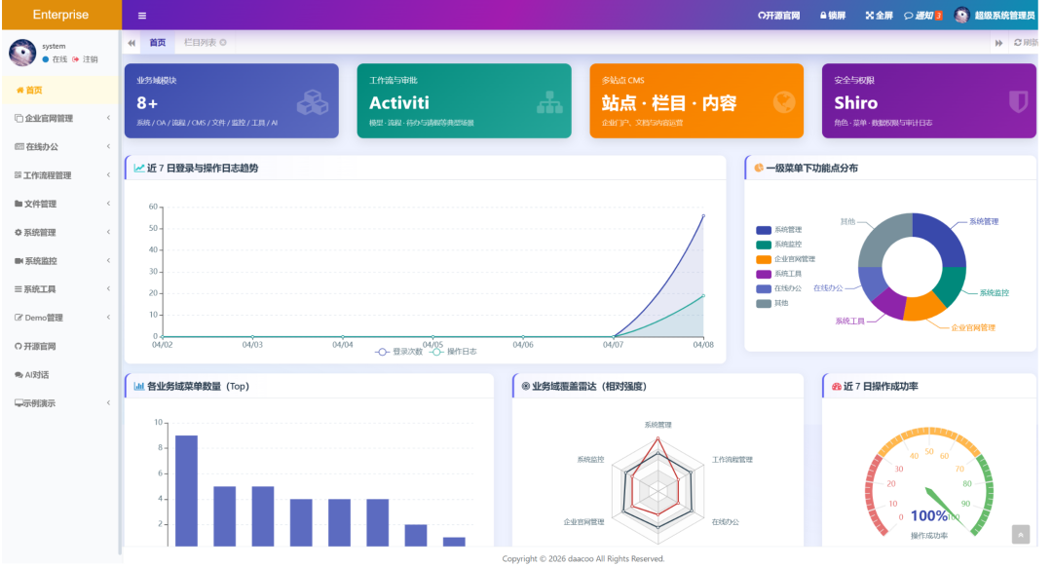The image size is (1052, 567).
Task: Expand the 系统管理 chevron
Action: pos(109,232)
